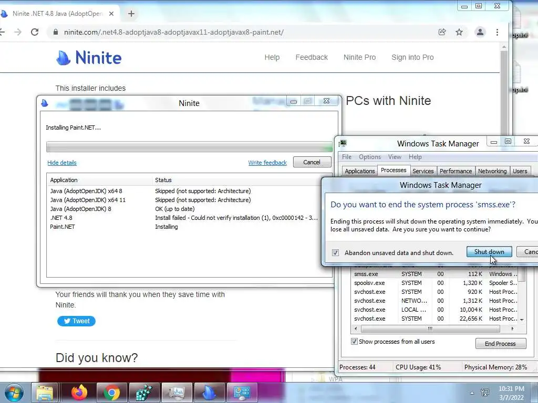Launch Firefox from the taskbar
Screen dimensions: 538x403
79,393
